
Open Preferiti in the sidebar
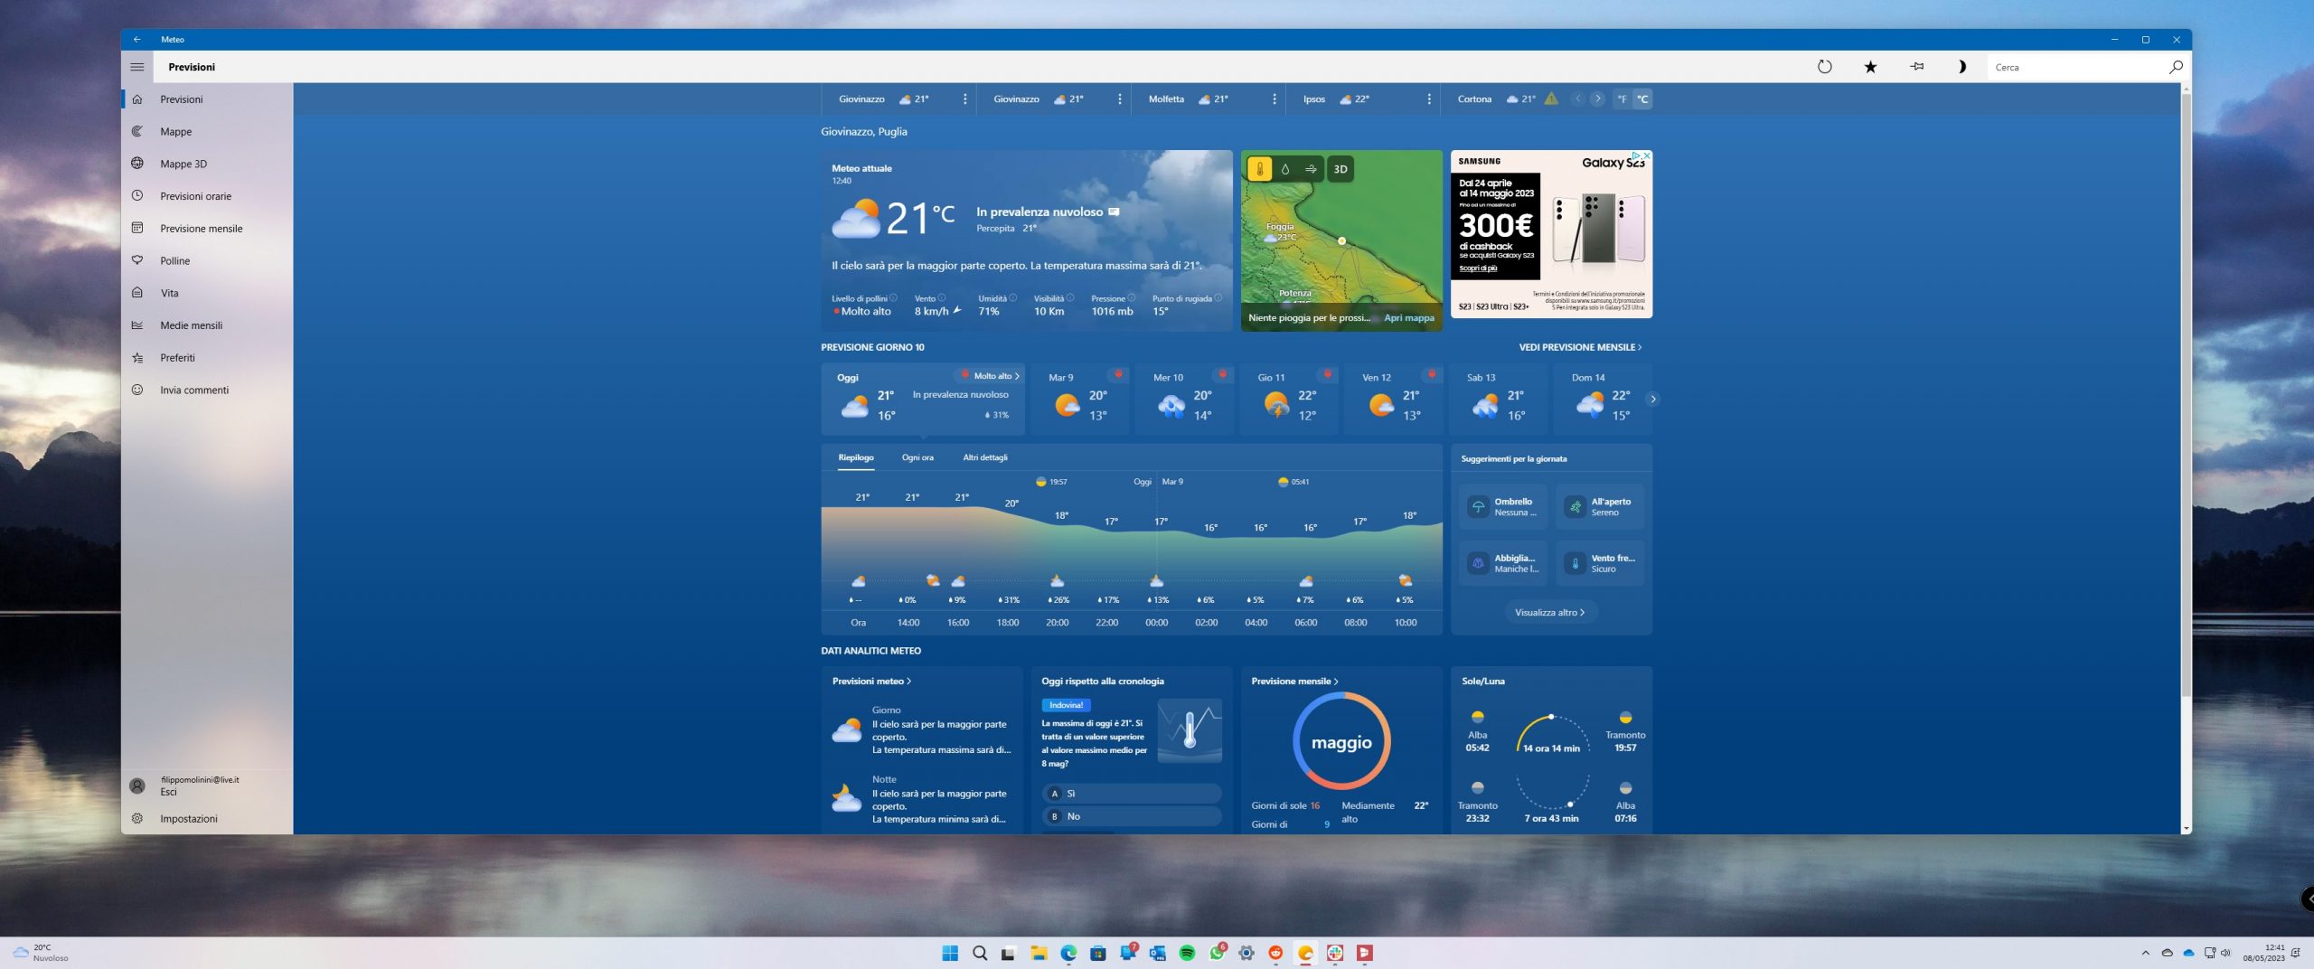207,358
